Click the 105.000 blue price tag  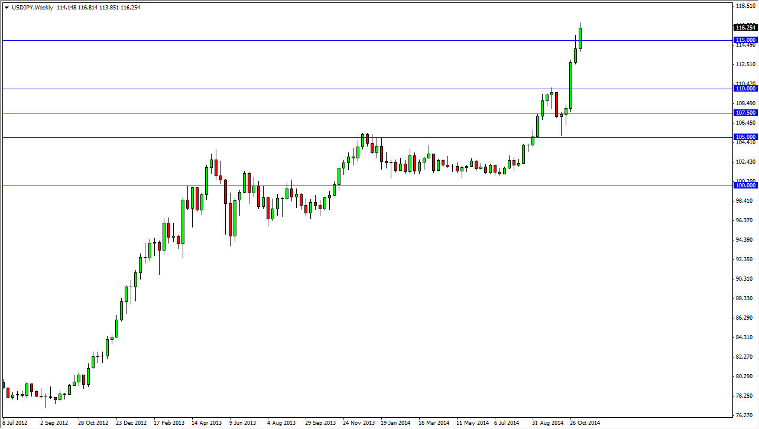745,137
